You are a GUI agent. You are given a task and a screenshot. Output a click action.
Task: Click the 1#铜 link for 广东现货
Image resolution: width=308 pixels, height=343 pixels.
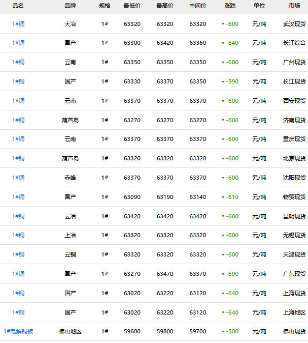(x=18, y=274)
